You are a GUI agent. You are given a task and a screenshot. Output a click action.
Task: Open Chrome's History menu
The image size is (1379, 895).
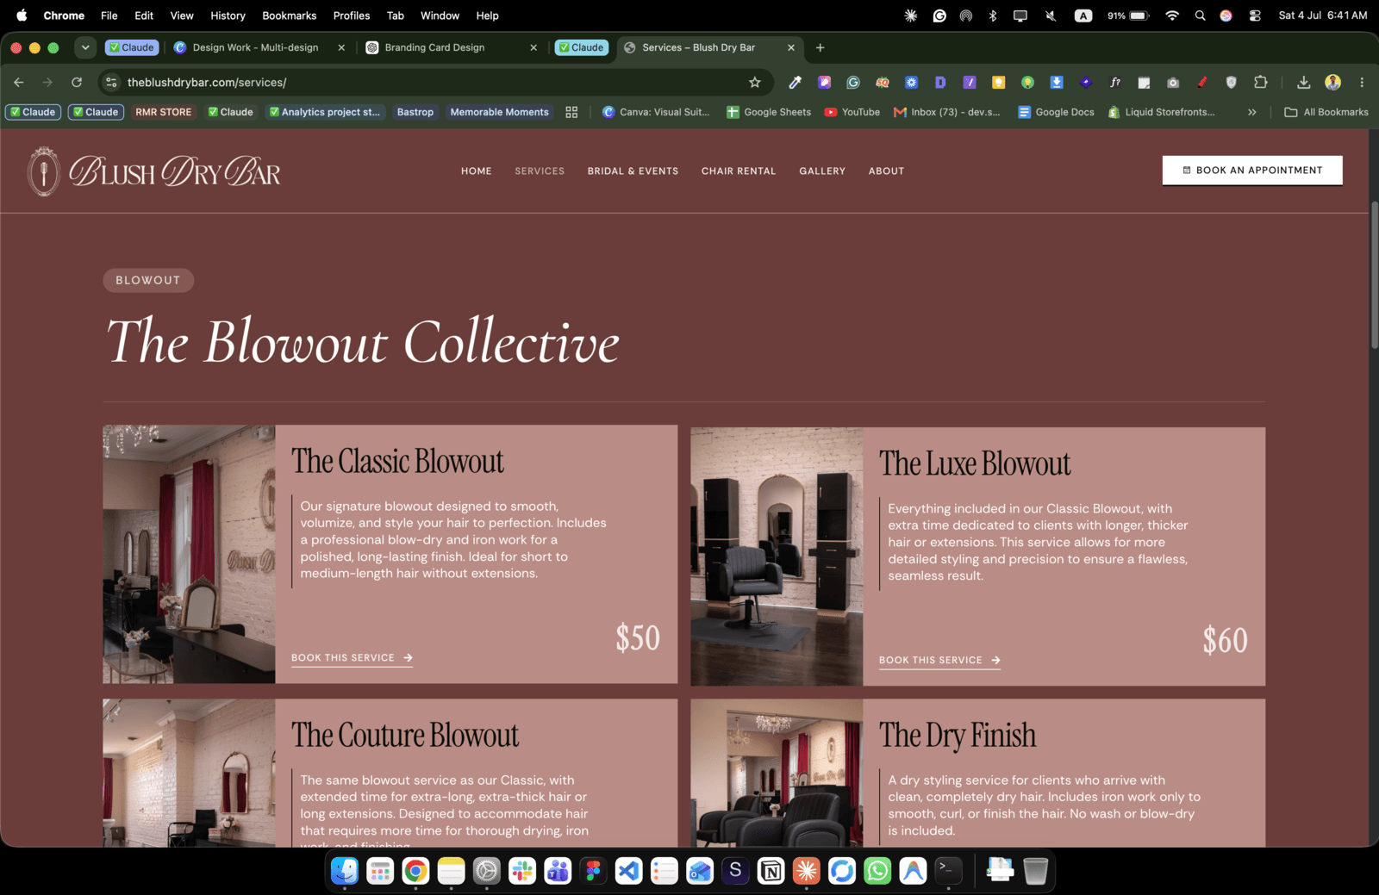228,16
